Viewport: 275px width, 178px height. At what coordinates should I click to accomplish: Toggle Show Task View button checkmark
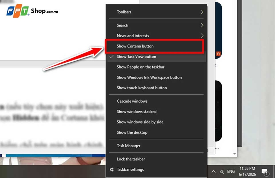click(x=156, y=56)
